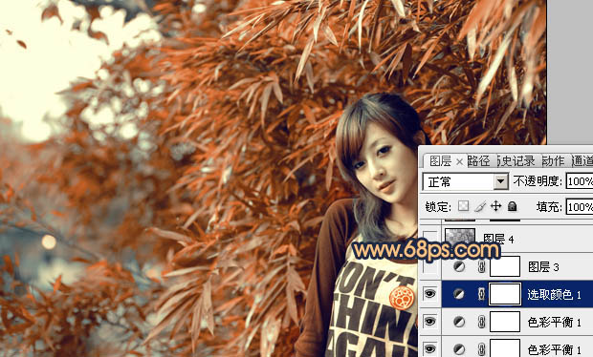
Task: Toggle lock position move icon
Action: click(x=495, y=206)
